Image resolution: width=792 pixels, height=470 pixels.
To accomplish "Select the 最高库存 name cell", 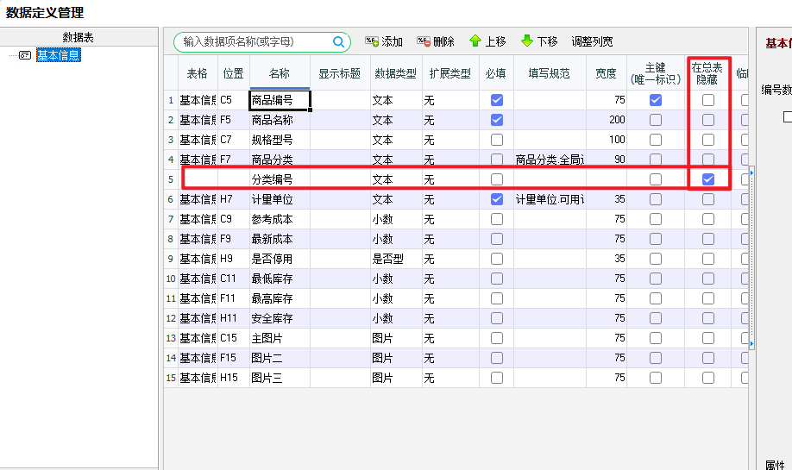I will click(x=280, y=298).
